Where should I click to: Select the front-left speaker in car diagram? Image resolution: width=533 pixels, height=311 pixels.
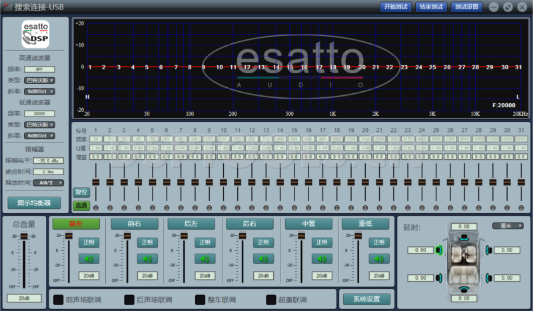(x=439, y=250)
